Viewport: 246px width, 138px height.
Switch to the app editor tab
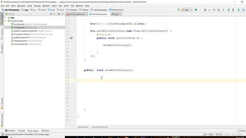116,14
